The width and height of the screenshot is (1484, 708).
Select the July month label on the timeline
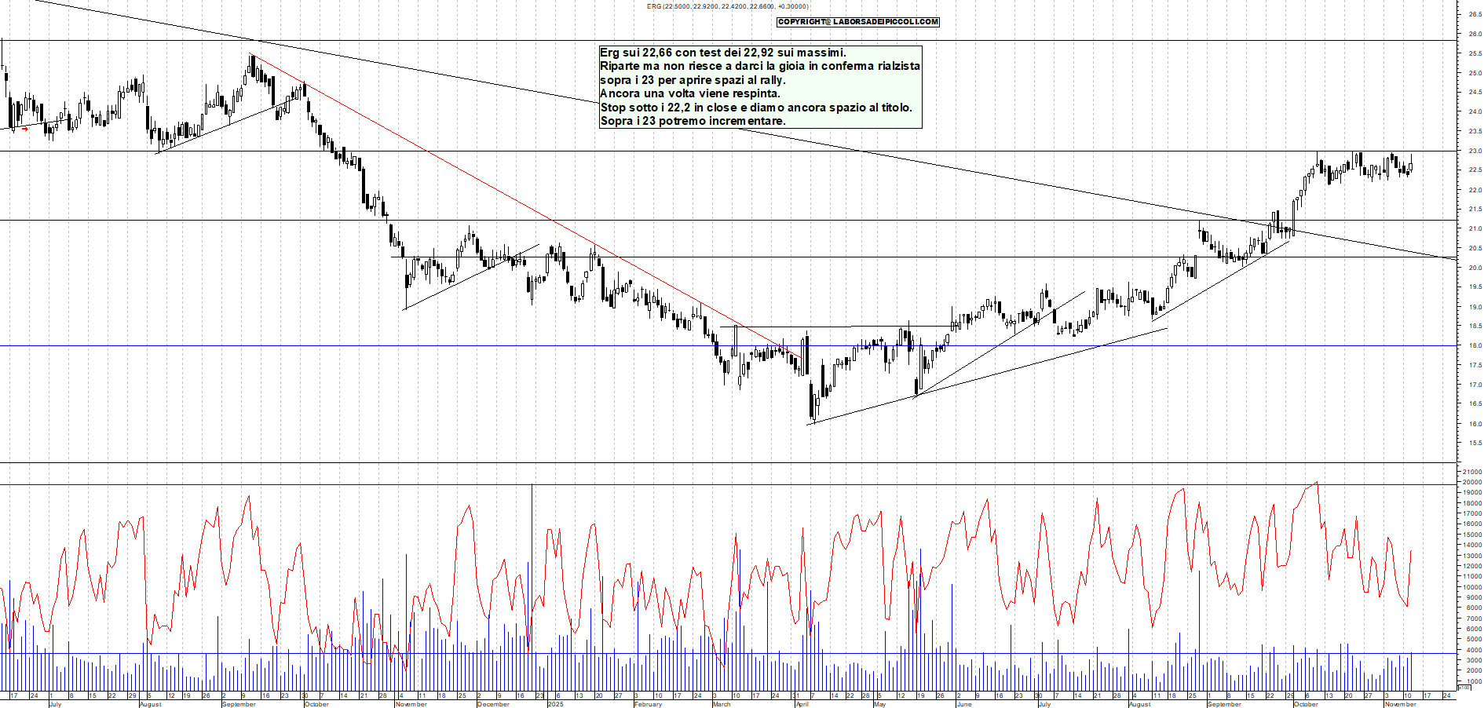point(57,705)
